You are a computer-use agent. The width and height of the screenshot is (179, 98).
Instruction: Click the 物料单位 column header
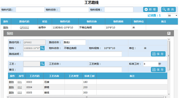click(139, 22)
